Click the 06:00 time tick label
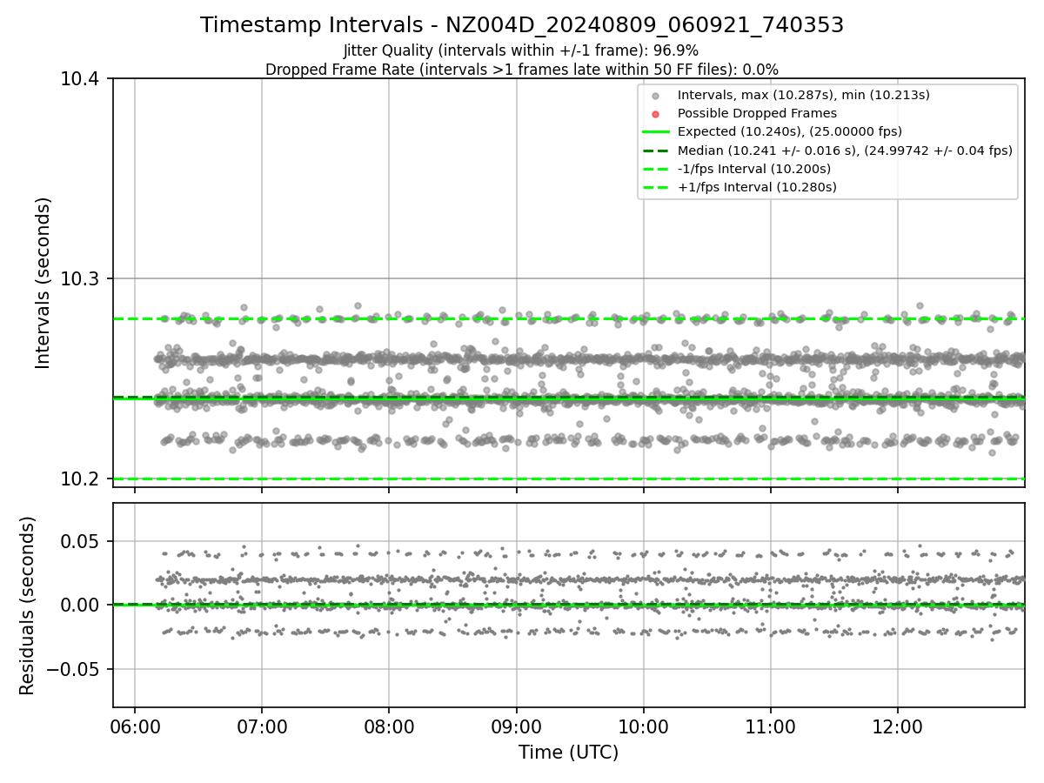Screen dimensions: 1044x783 135,726
